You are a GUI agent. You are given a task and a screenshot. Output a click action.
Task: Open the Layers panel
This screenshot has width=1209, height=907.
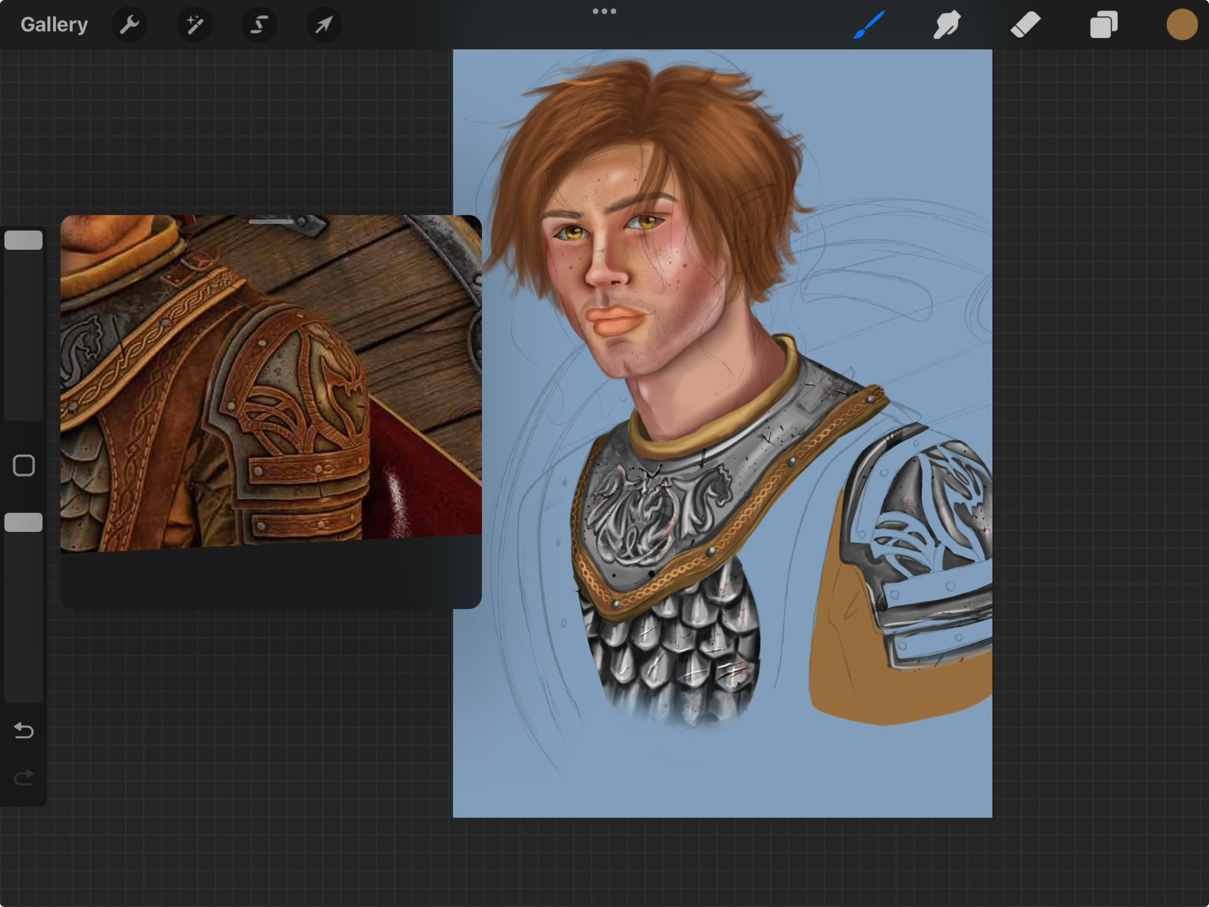pos(1104,25)
